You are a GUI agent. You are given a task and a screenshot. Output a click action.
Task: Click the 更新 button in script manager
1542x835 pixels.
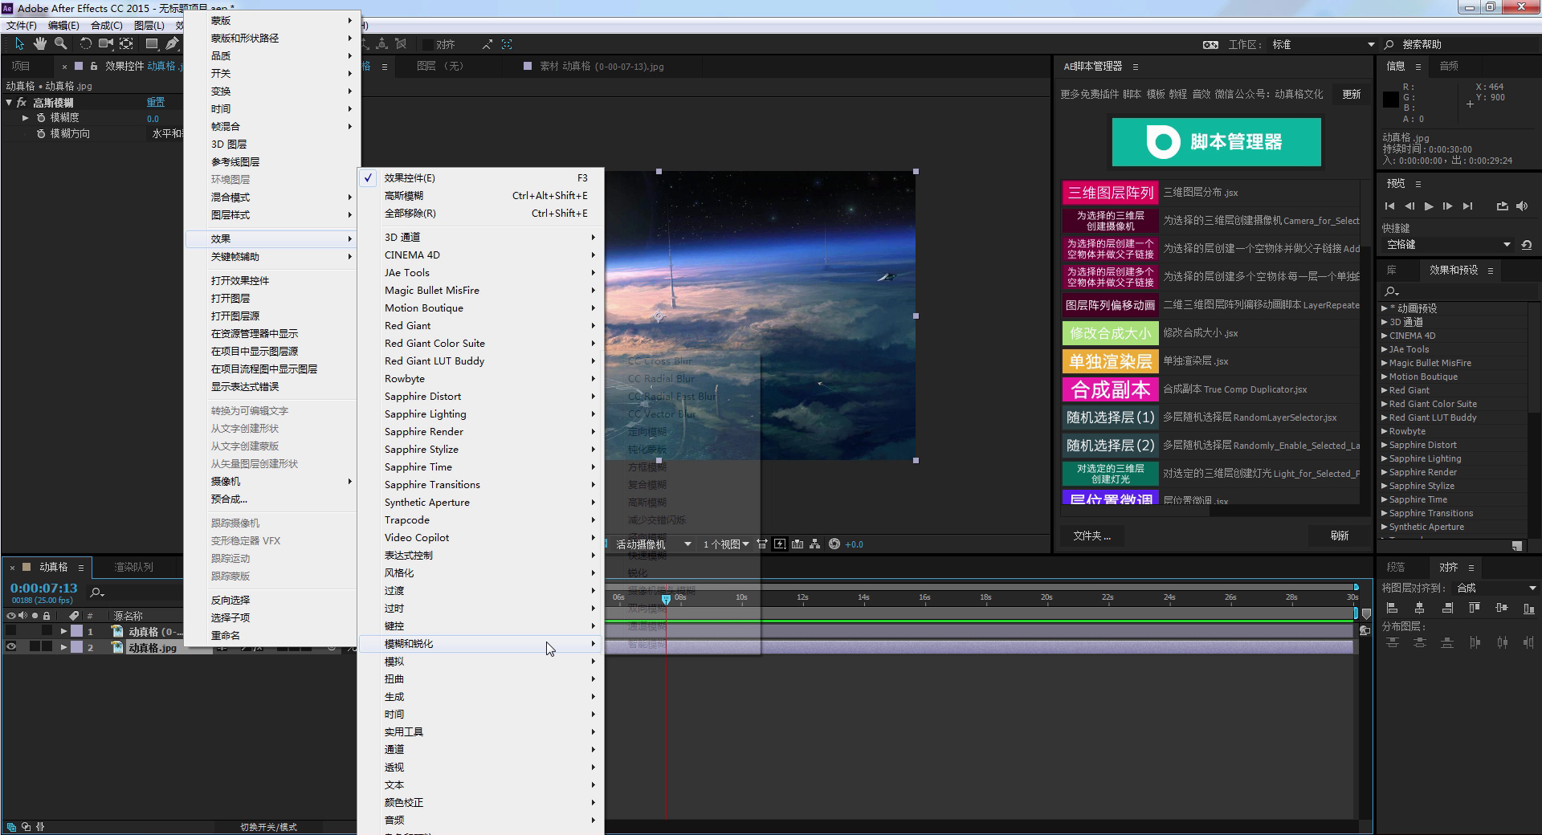1352,95
